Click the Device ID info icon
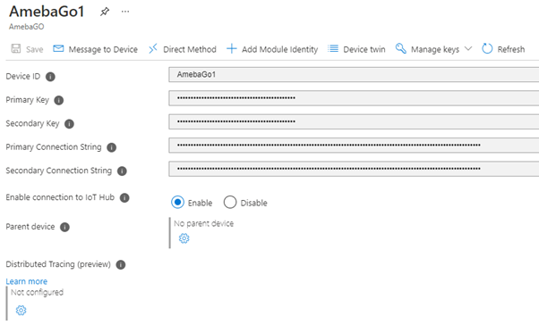 click(50, 77)
